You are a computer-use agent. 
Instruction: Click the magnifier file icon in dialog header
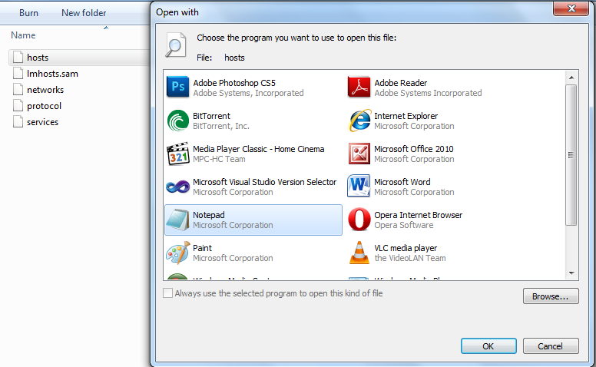point(176,45)
